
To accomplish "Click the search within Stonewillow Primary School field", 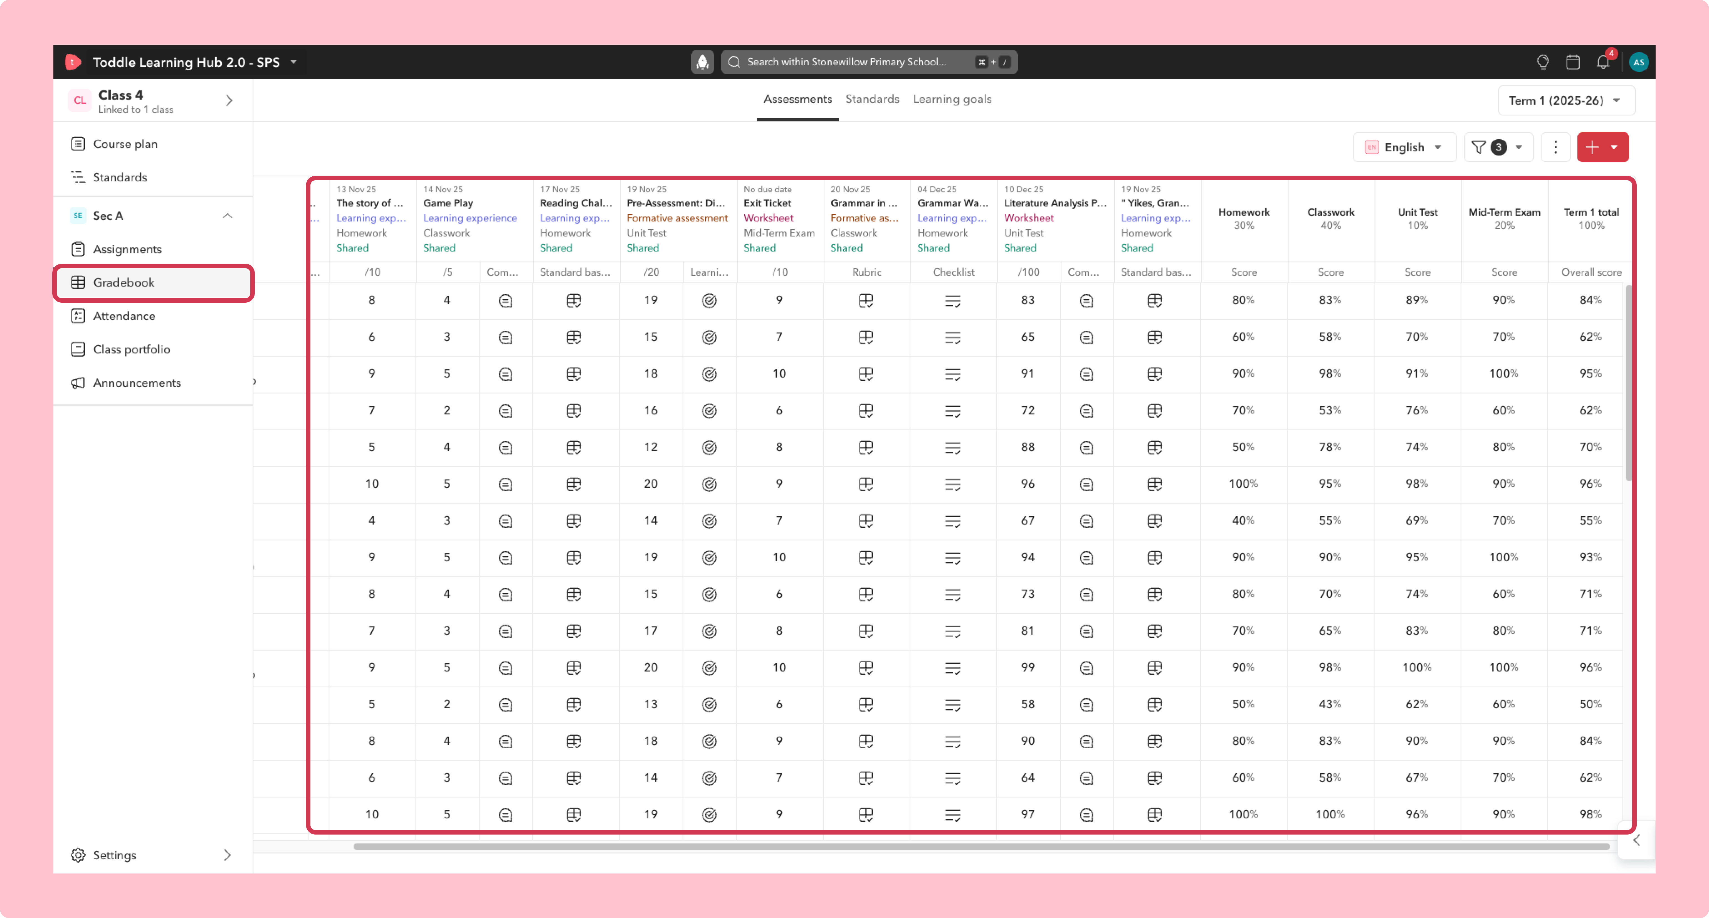I will click(x=869, y=62).
